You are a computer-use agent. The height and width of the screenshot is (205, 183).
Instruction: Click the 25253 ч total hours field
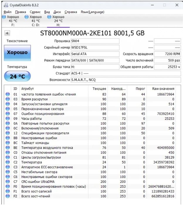tap(167, 67)
